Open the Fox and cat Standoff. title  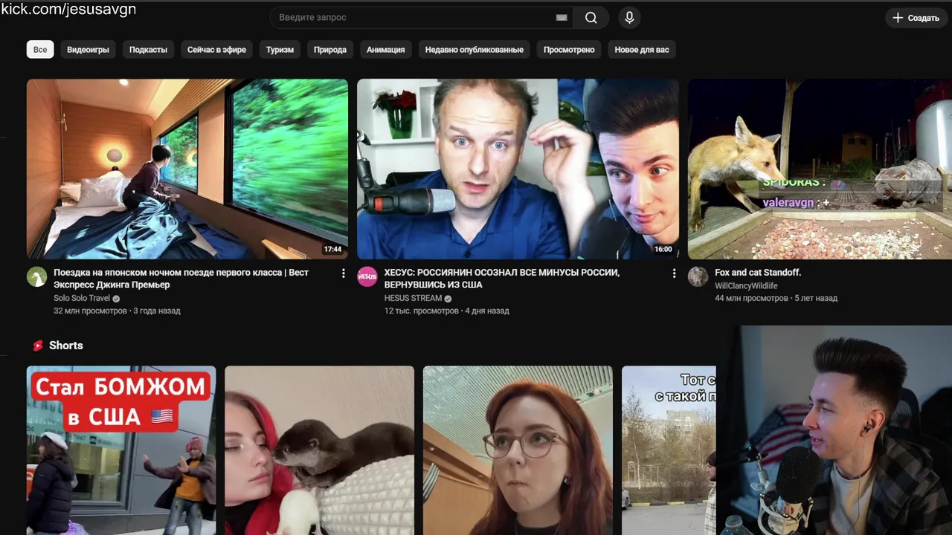coord(758,273)
